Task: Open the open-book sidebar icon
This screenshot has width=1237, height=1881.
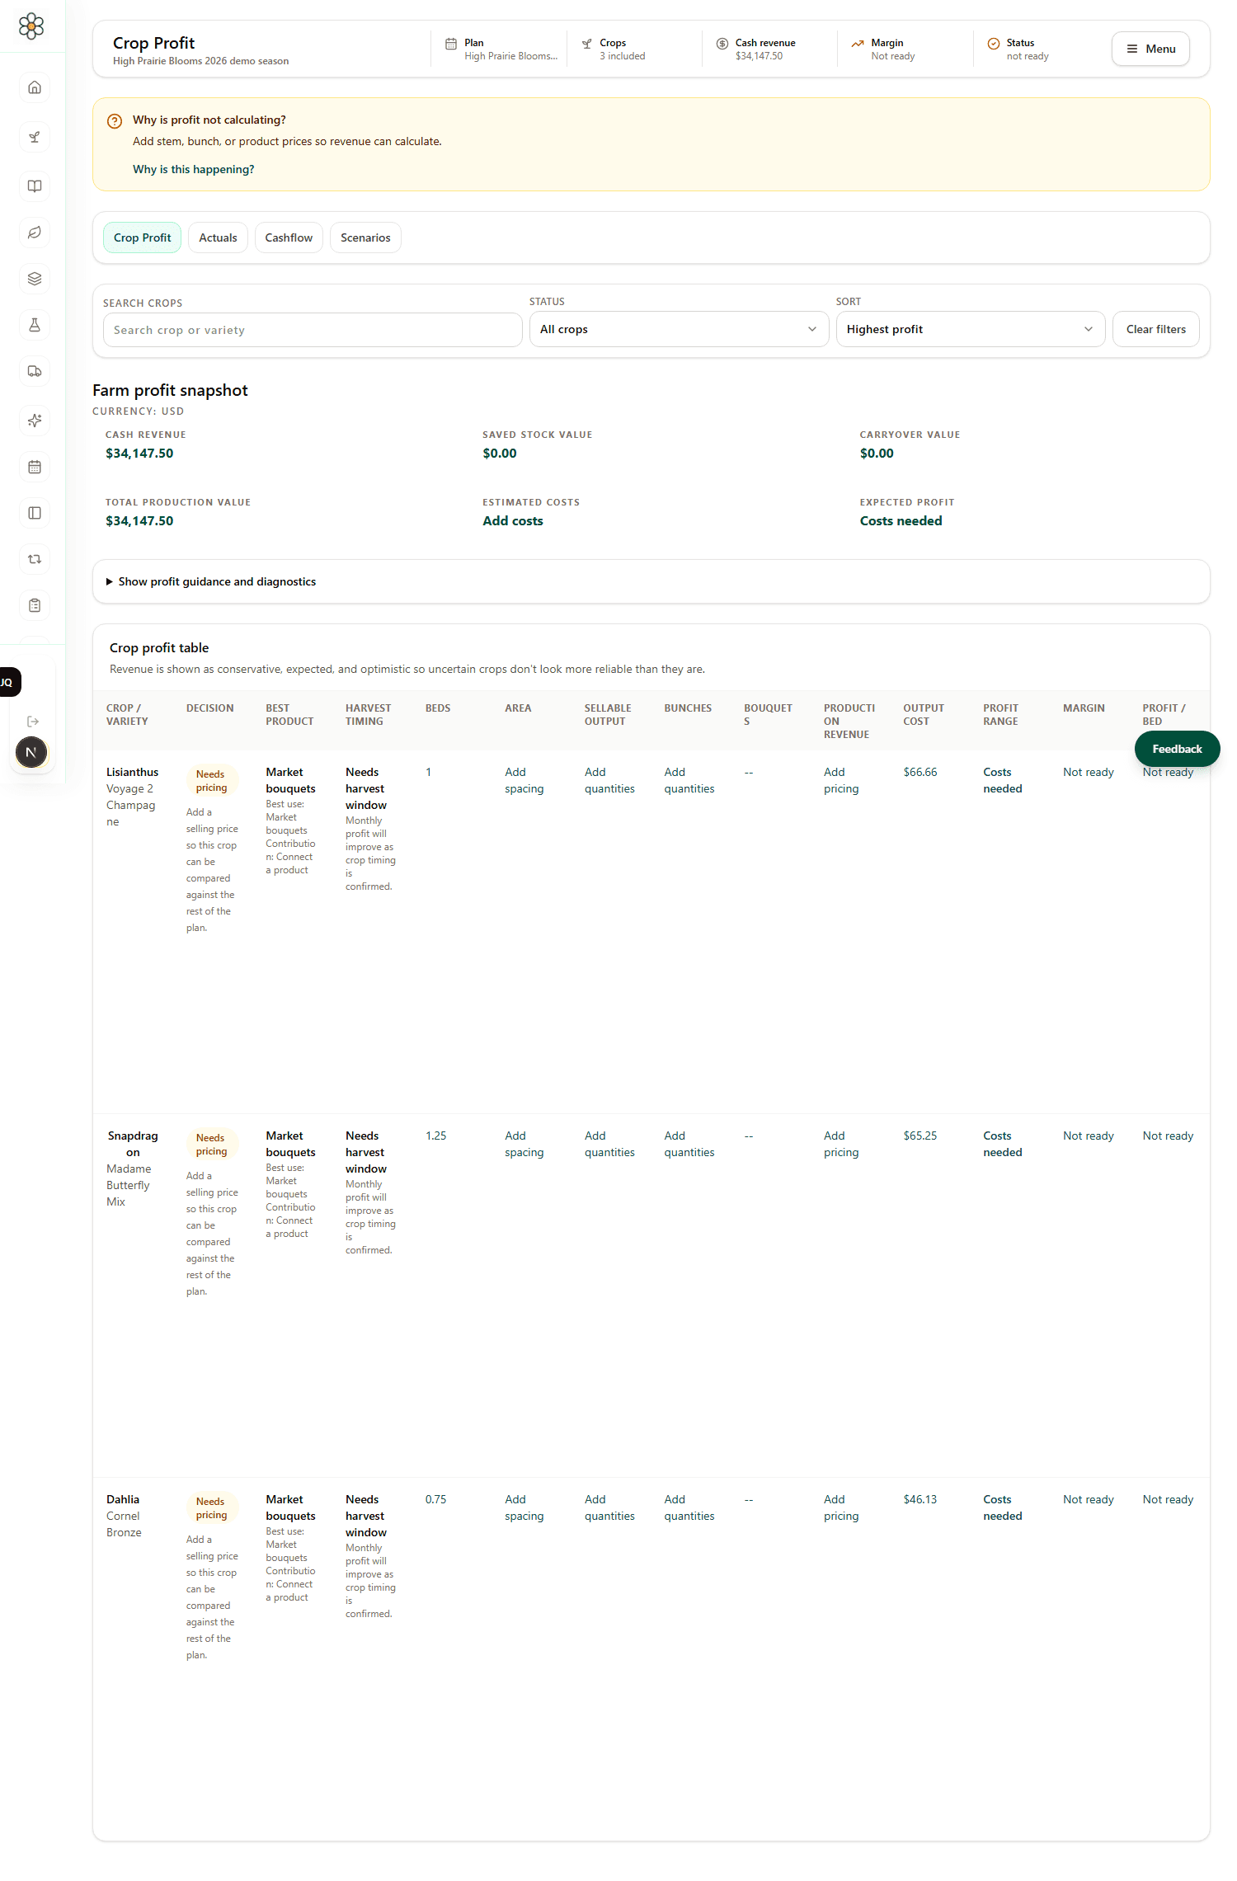Action: [x=35, y=186]
